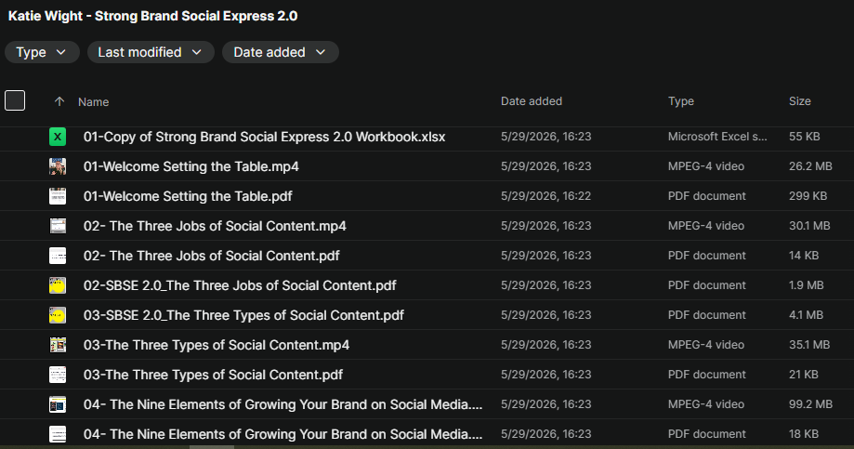Click the 35.1 MB size value

pyautogui.click(x=809, y=344)
